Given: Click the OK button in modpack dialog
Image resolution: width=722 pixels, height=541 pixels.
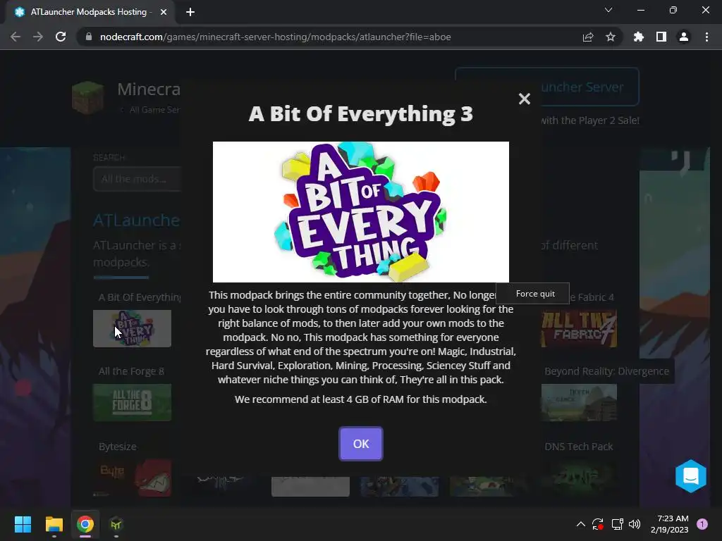Looking at the screenshot, I should click(x=360, y=444).
